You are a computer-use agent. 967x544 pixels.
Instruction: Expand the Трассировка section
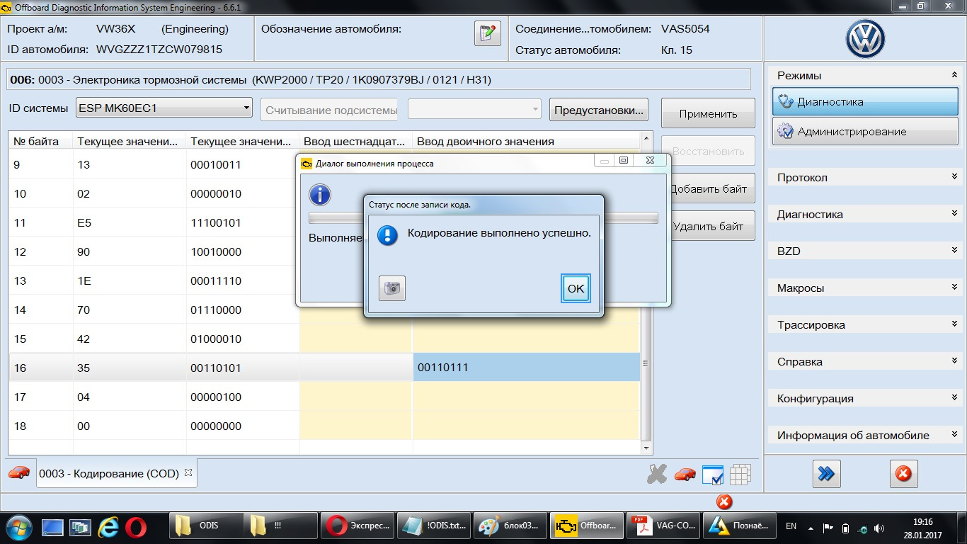point(955,324)
